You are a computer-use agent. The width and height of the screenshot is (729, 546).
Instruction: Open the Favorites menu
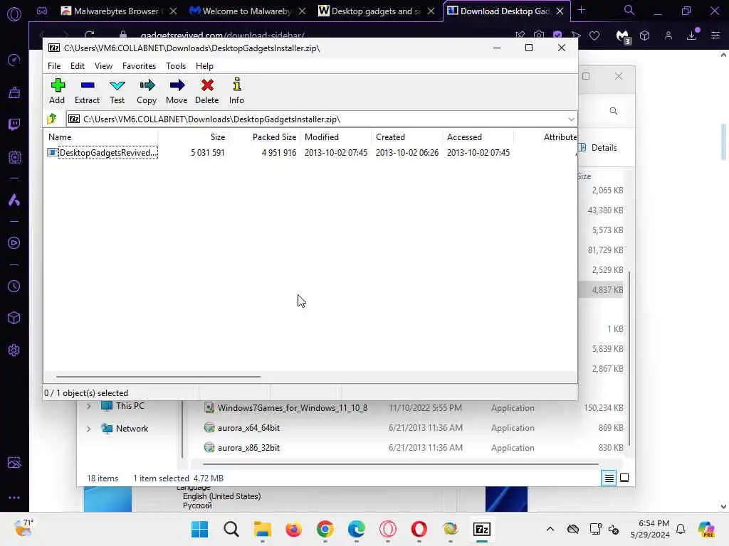tap(139, 66)
